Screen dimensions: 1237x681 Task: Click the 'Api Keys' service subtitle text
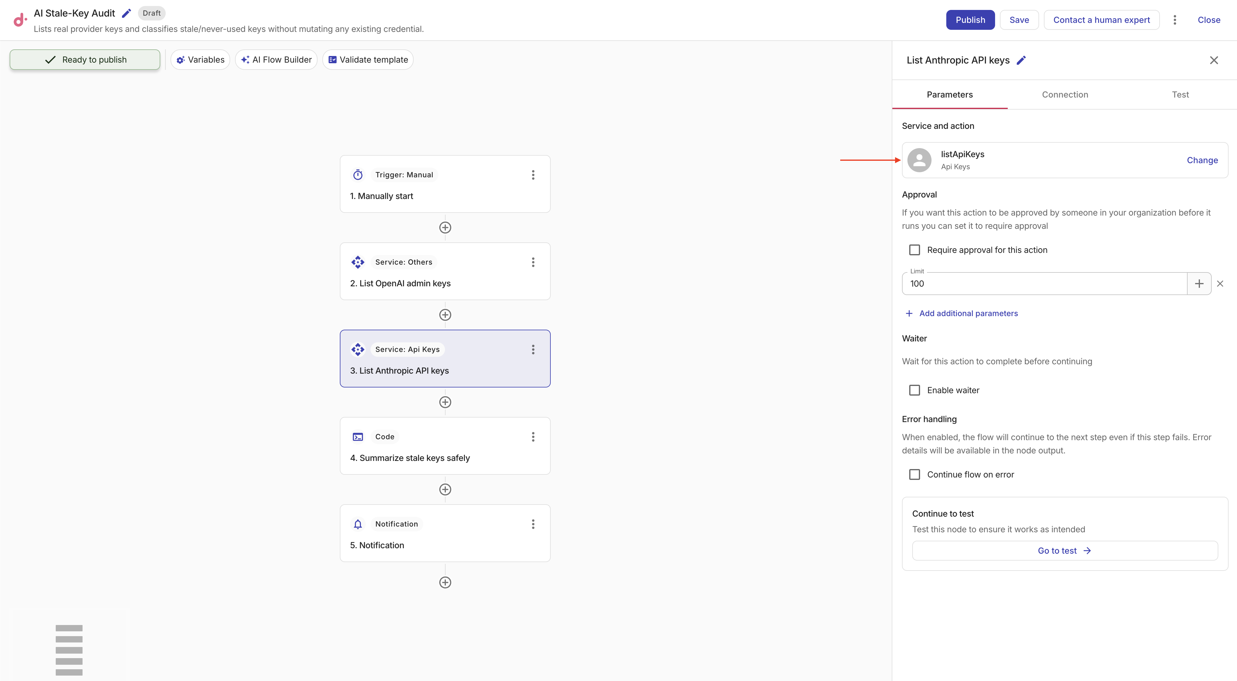click(955, 166)
